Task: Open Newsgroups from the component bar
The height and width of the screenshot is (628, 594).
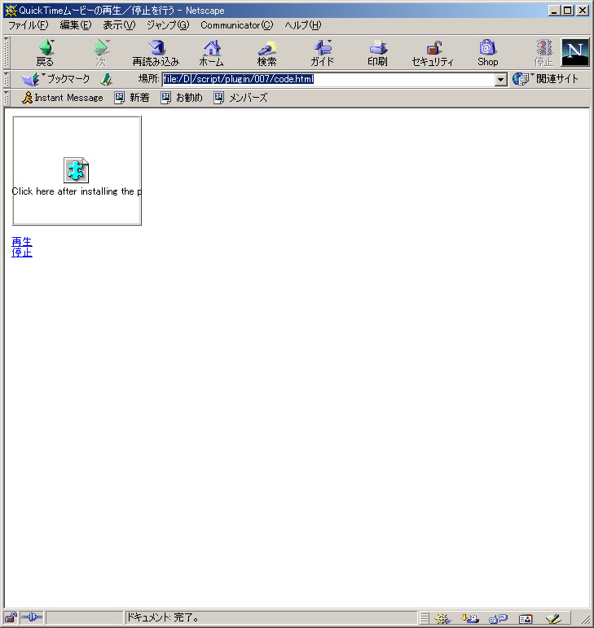Action: point(498,618)
